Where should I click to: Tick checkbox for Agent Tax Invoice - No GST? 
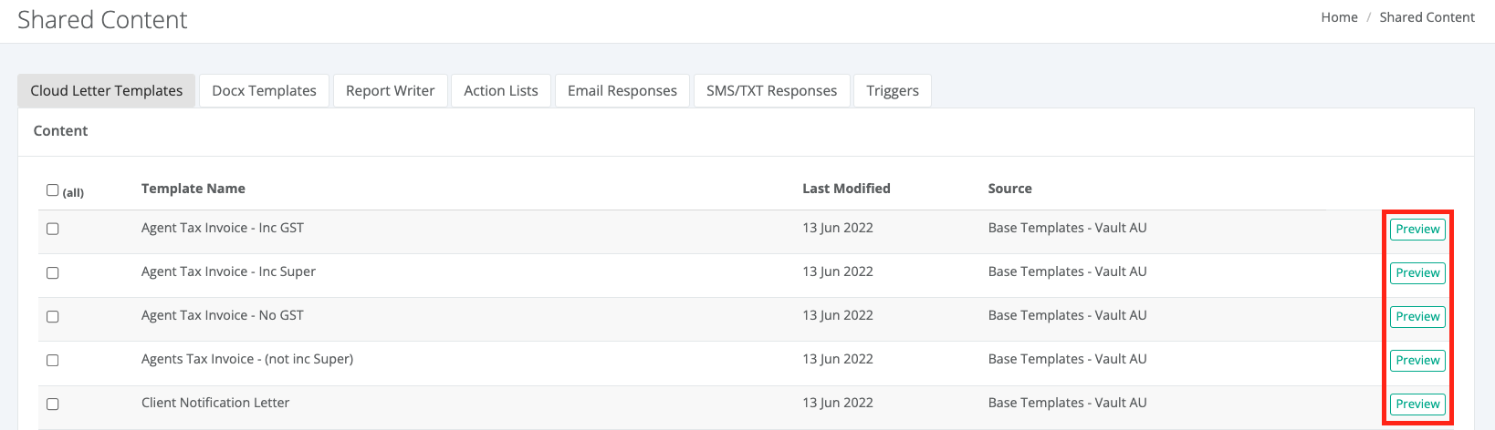pyautogui.click(x=53, y=316)
